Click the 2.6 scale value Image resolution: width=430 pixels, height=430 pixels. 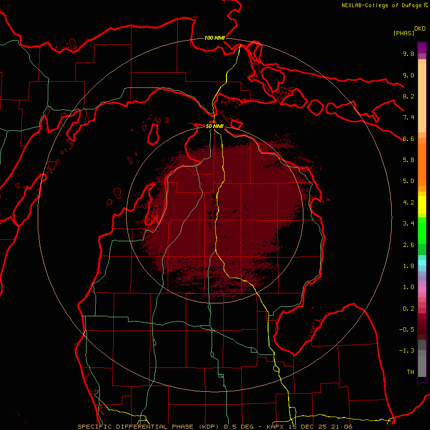408,245
